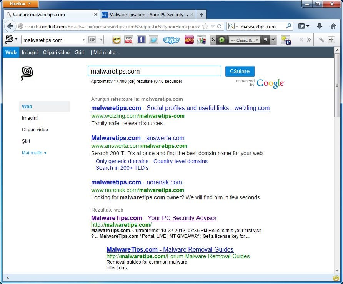This screenshot has height=284, width=343.
Task: Open the Firefox menu button
Action: tap(20, 4)
